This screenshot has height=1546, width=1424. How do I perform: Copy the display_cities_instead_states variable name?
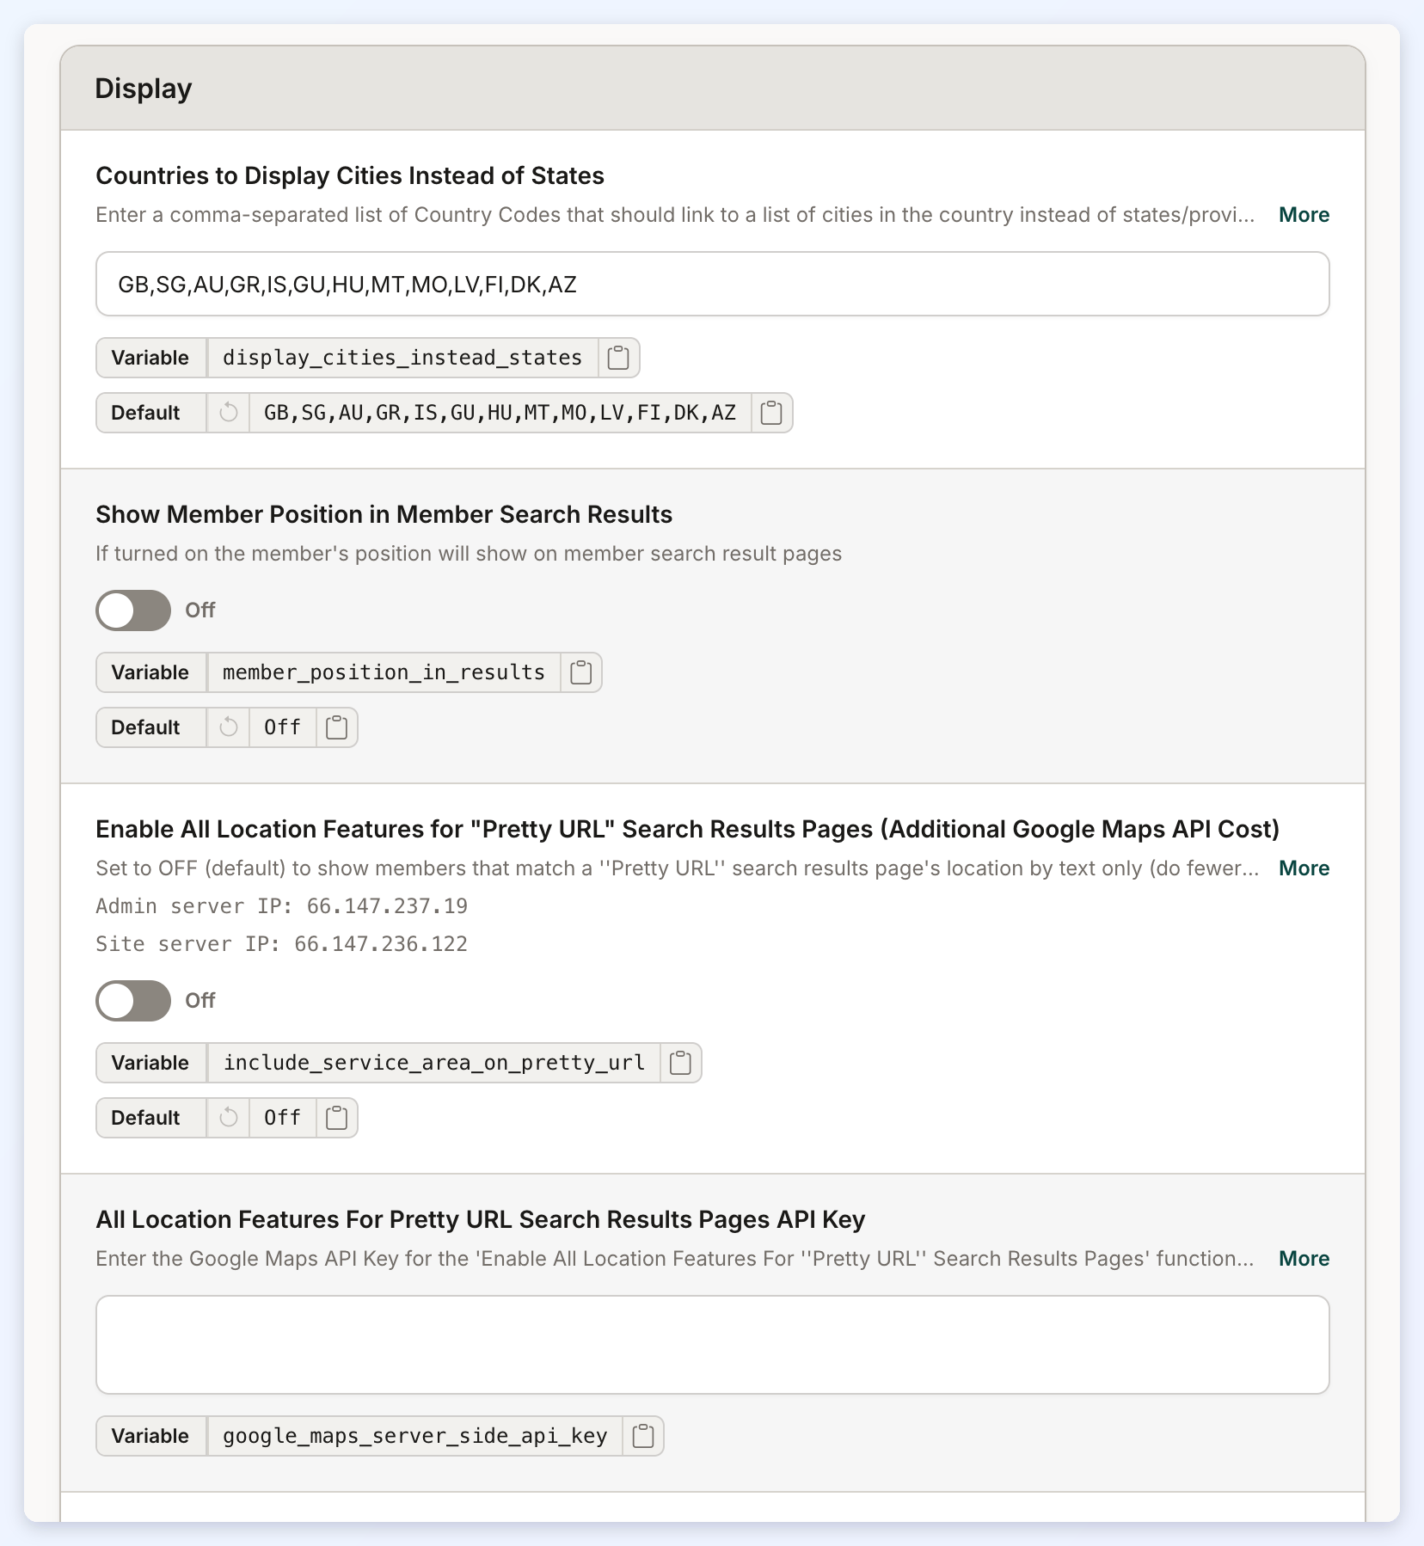point(618,358)
